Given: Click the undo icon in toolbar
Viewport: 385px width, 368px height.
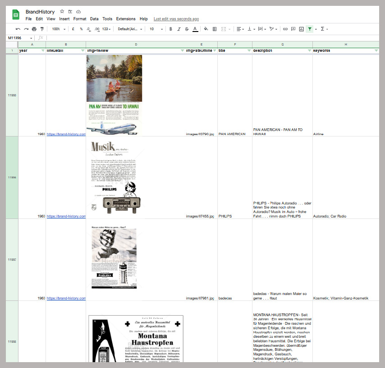Looking at the screenshot, I should [x=18, y=29].
